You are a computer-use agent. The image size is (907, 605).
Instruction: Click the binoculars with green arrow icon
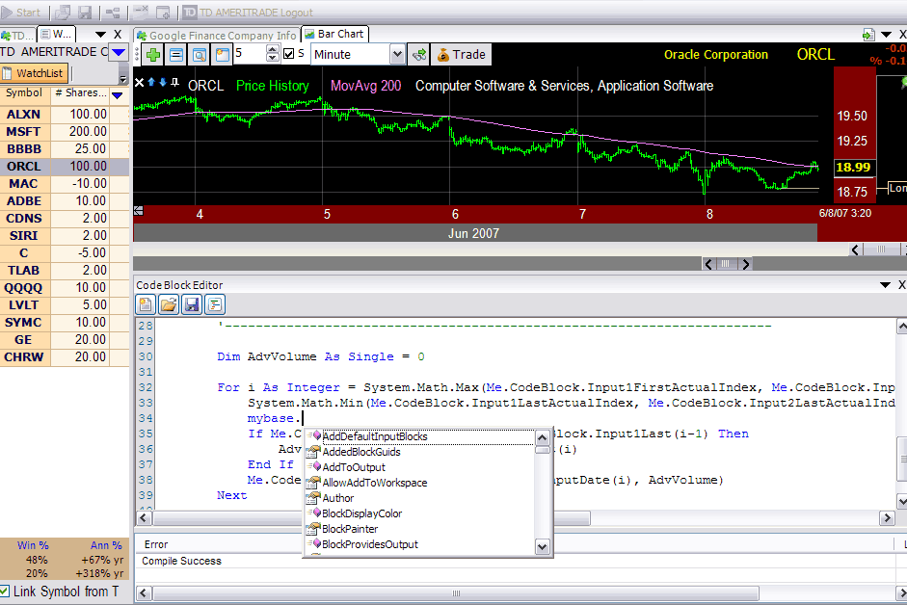coord(419,55)
